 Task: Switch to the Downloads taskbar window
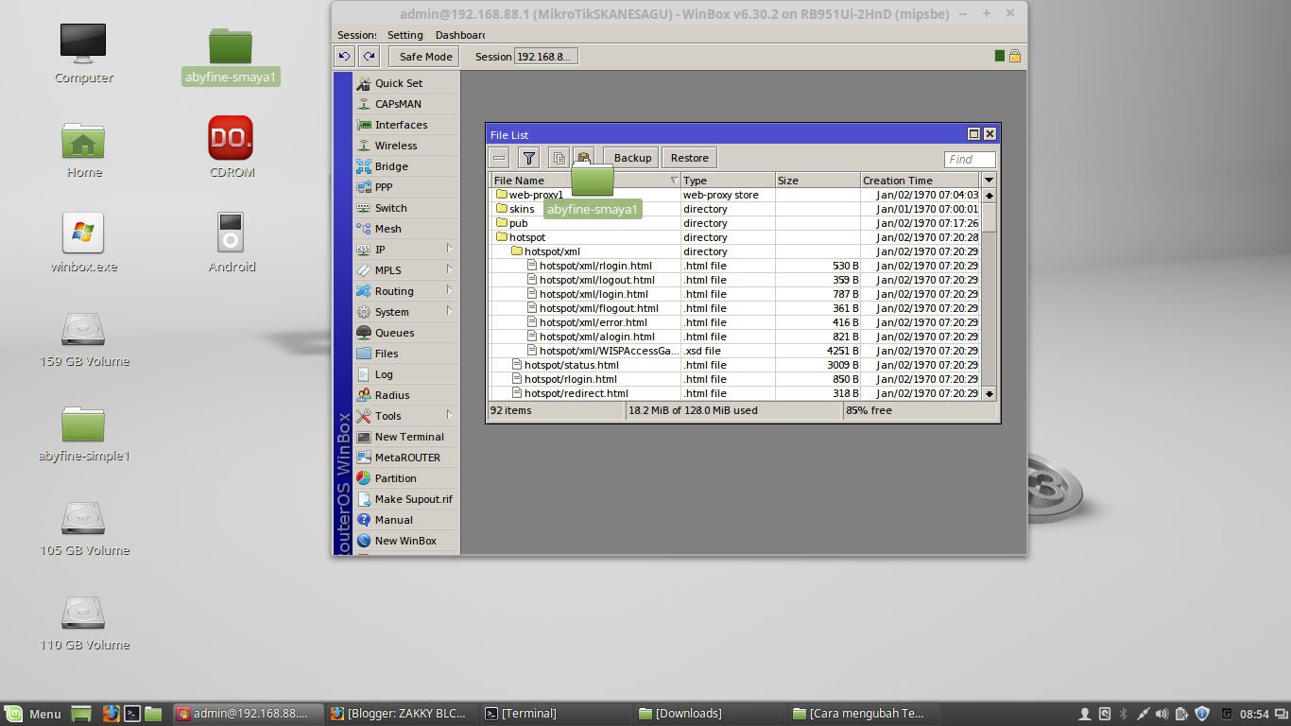(710, 714)
